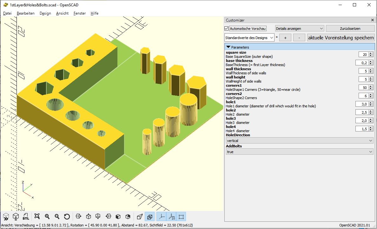Click the hole3 diameter field

point(362,120)
